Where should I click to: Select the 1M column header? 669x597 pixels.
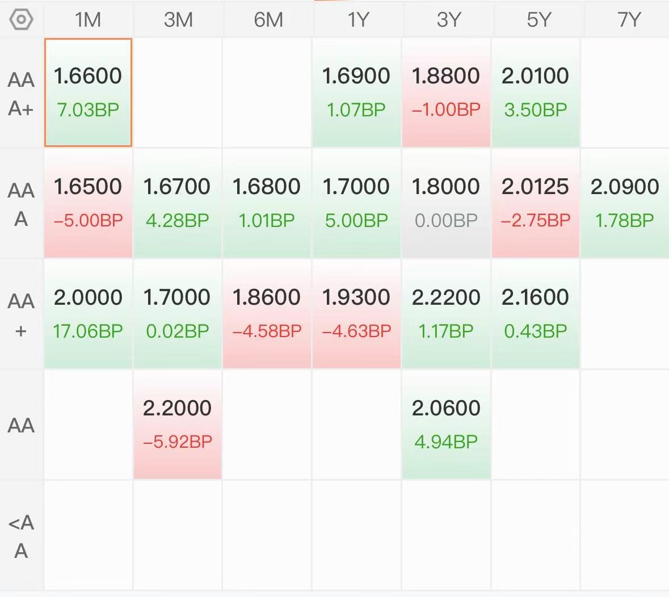point(88,20)
